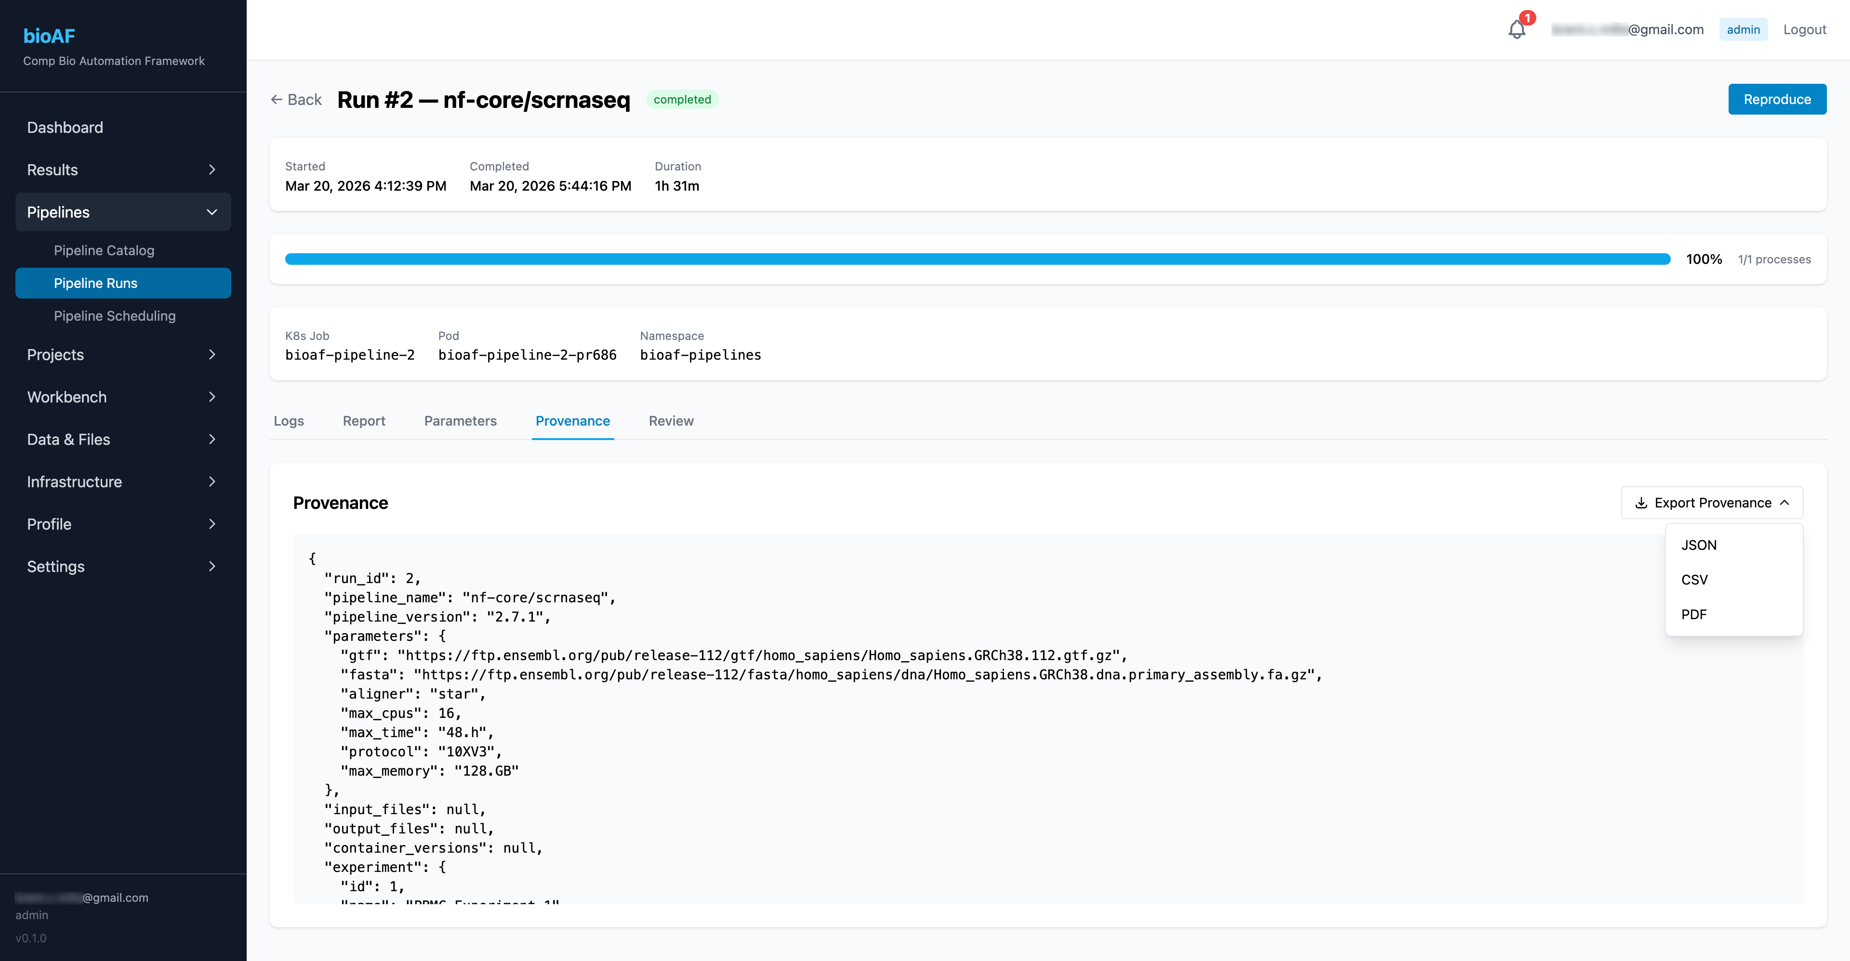Screen dimensions: 1850x961
Task: Open the Dashboard page
Action: tap(123, 128)
